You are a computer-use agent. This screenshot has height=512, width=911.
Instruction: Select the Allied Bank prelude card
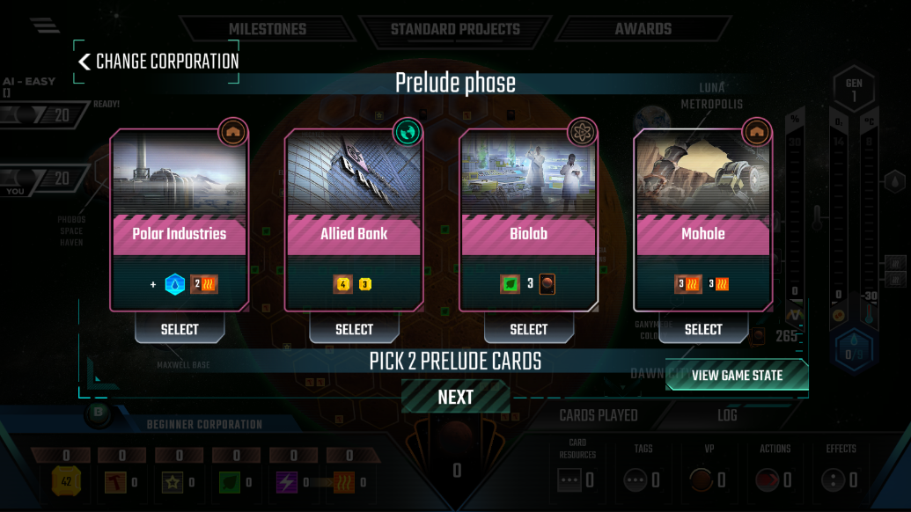pos(354,329)
